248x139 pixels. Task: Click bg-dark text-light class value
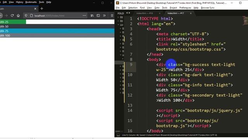(x=207, y=75)
